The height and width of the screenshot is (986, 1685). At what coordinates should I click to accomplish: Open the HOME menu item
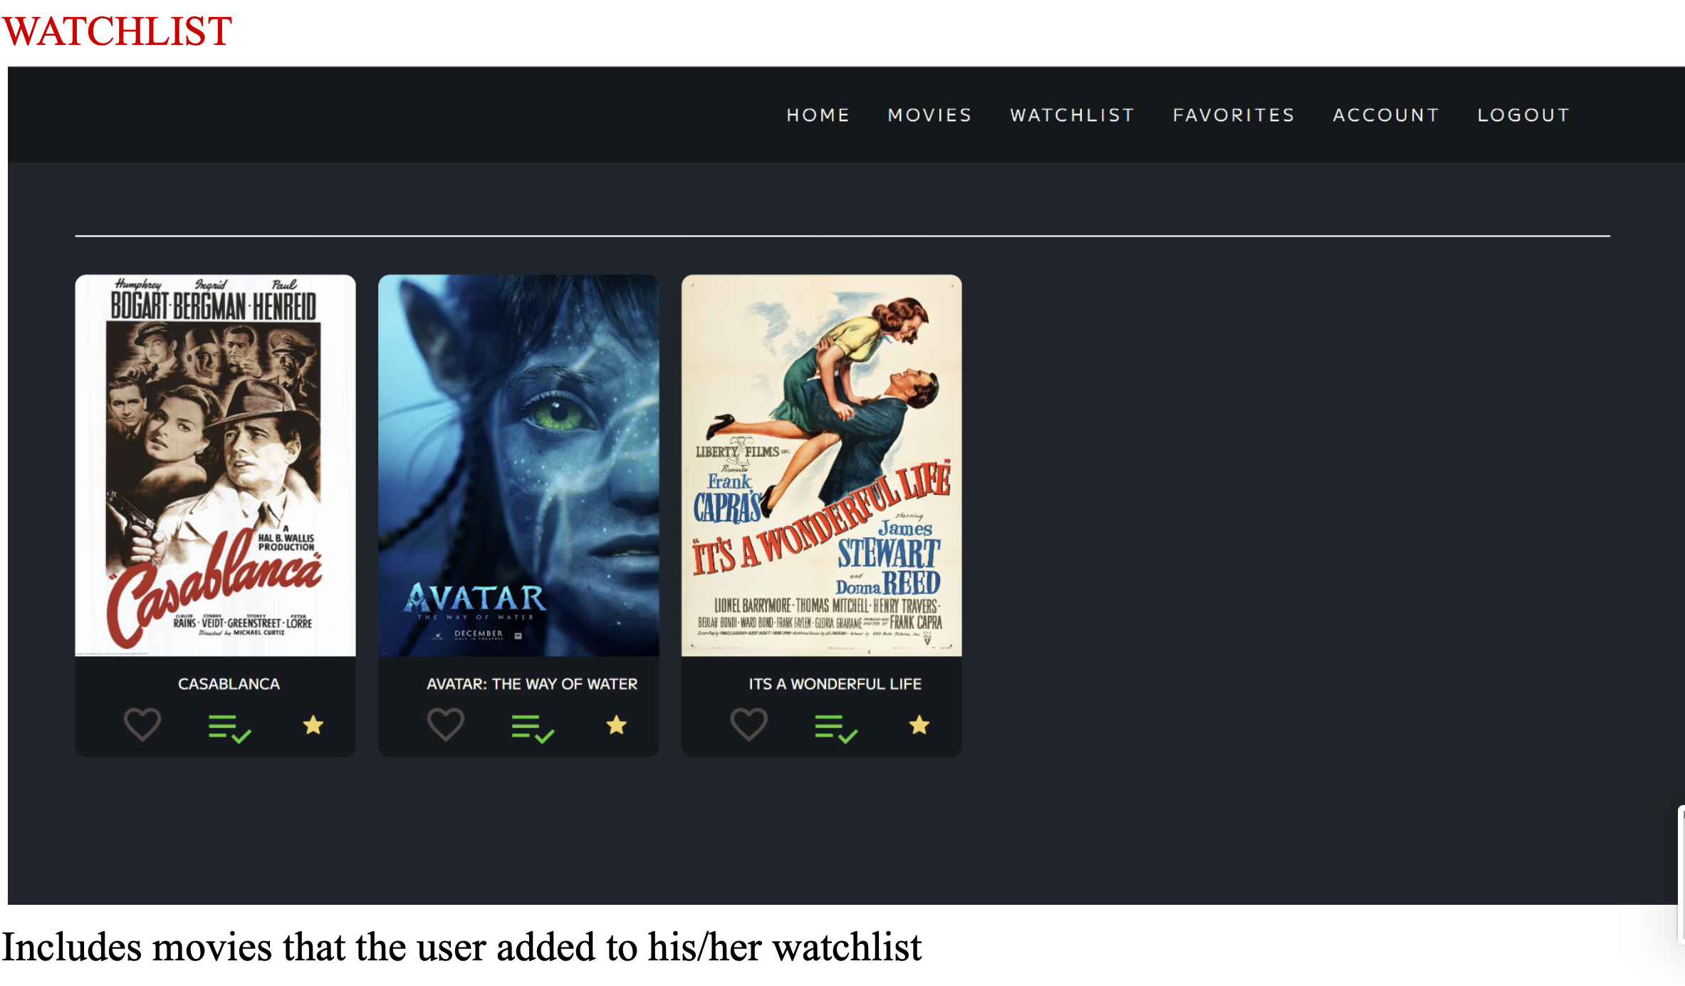click(x=818, y=114)
